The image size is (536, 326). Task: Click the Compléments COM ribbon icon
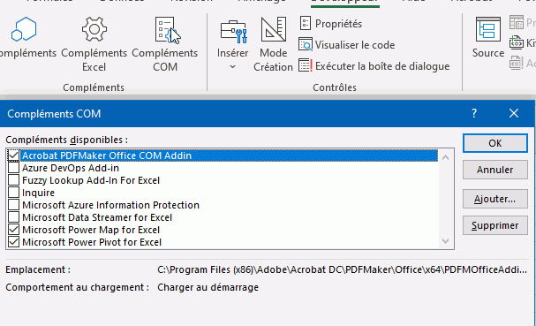[x=165, y=30]
